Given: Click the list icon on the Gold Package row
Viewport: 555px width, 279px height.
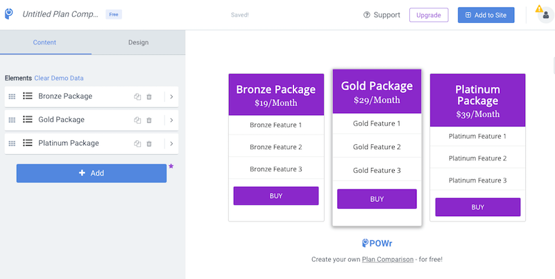Looking at the screenshot, I should click(x=28, y=119).
